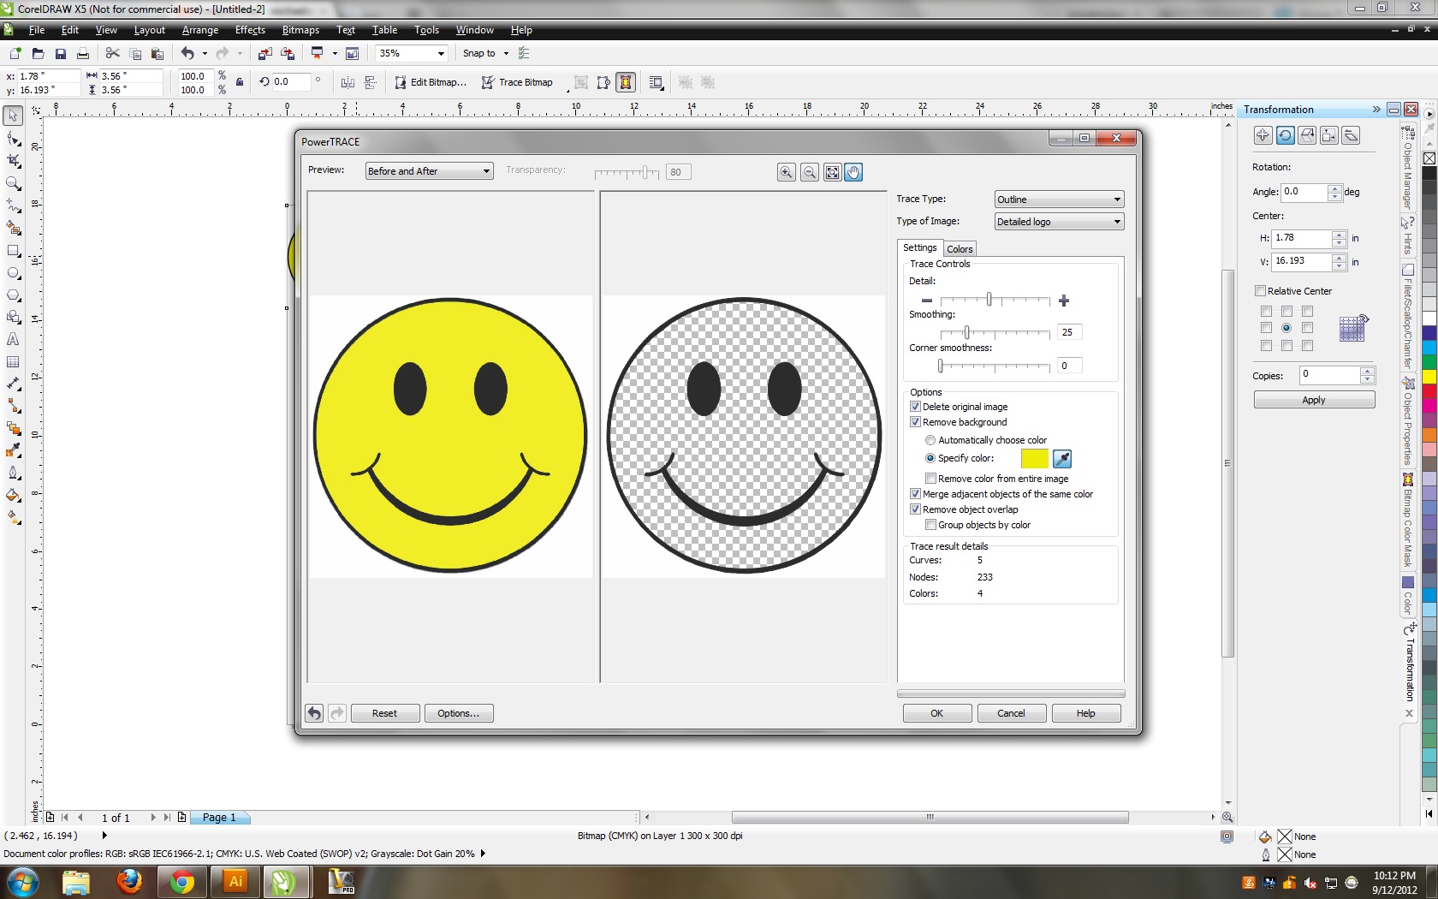Click the Smoothing slider handle
1438x899 pixels.
click(966, 332)
